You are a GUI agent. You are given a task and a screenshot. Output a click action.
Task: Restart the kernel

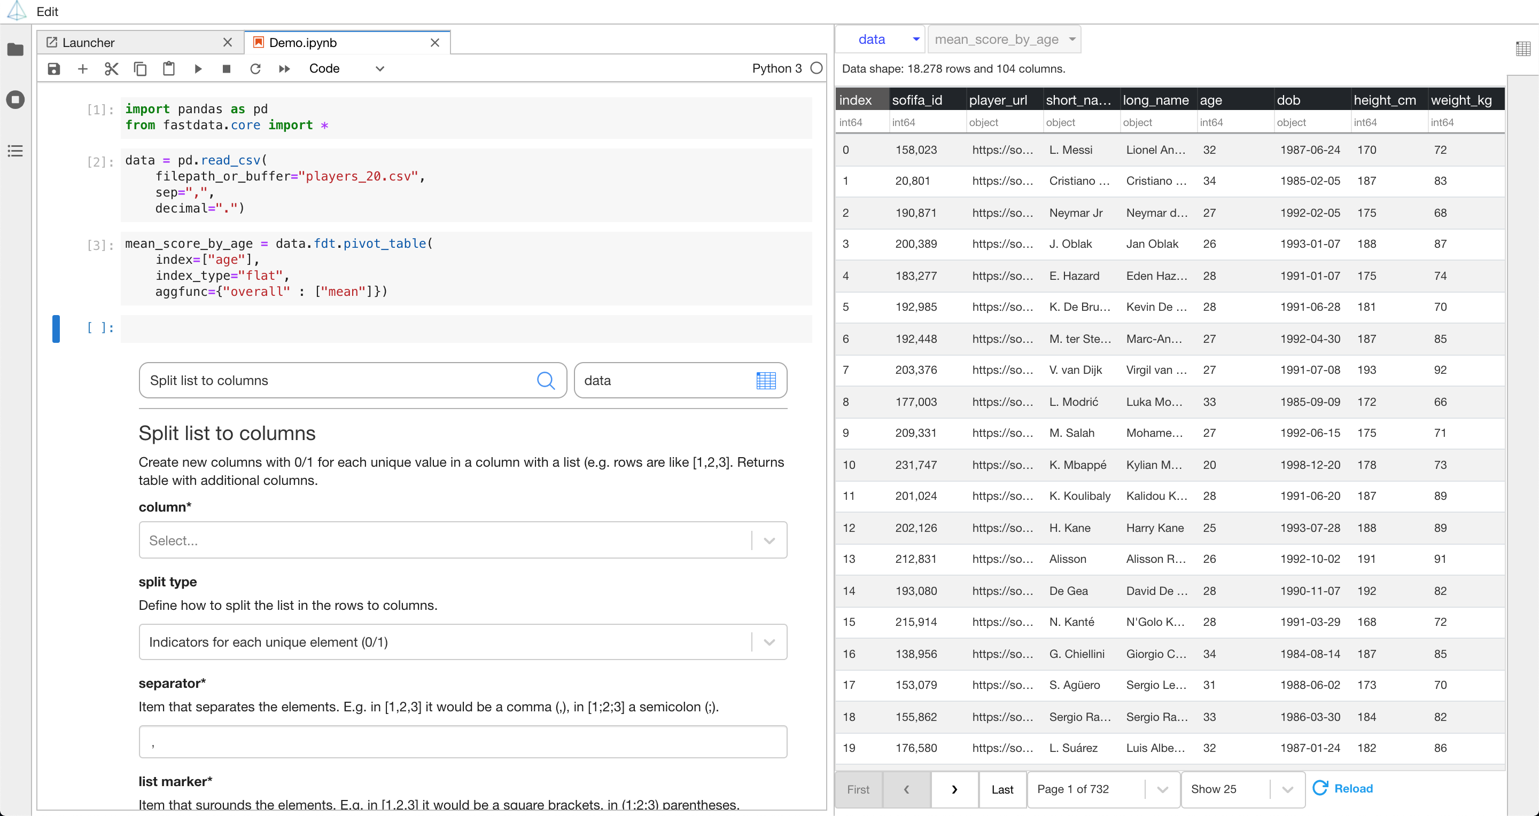click(x=255, y=69)
